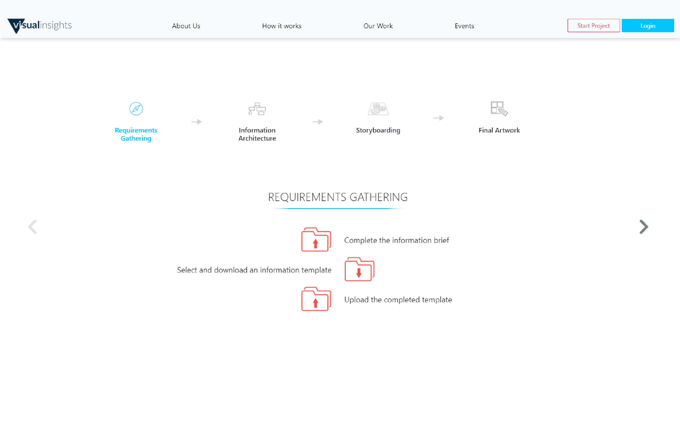The width and height of the screenshot is (680, 433).
Task: Click 'Complete the information brief' text
Action: click(x=397, y=240)
